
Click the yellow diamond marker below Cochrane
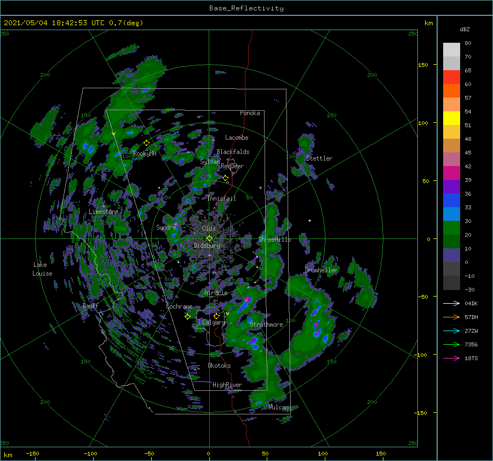tap(188, 317)
